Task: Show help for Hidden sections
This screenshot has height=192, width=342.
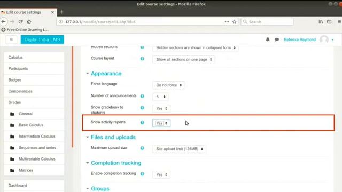Action: [142, 47]
